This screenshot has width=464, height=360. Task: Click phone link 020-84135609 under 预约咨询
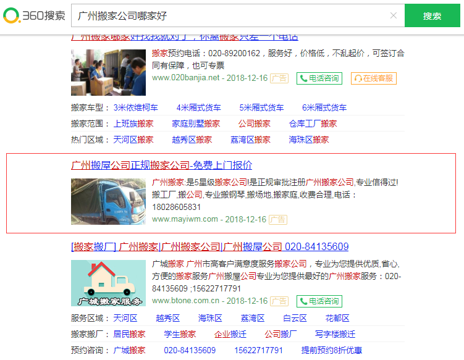click(x=190, y=350)
